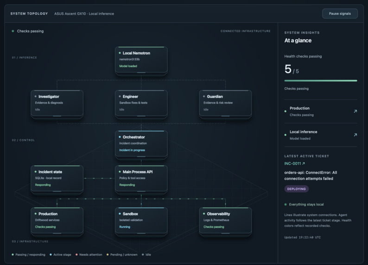Click the Local Nemotron status dot
This screenshot has height=265, width=368.
point(120,53)
